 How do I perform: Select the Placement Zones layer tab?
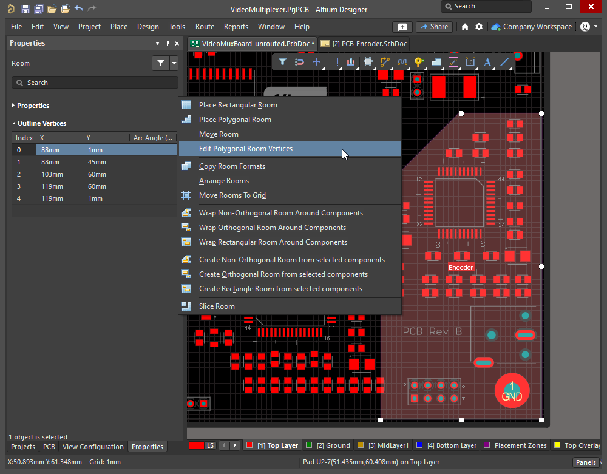tap(515, 445)
